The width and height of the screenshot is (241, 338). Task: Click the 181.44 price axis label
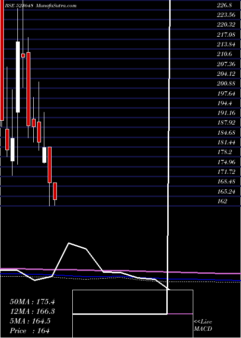tap(226, 142)
